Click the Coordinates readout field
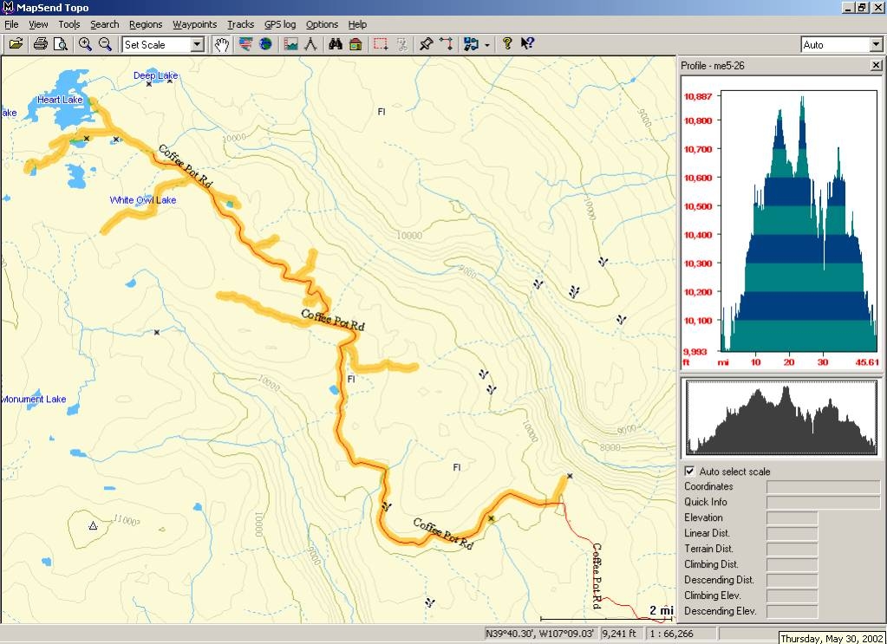The width and height of the screenshot is (887, 644). click(x=823, y=487)
